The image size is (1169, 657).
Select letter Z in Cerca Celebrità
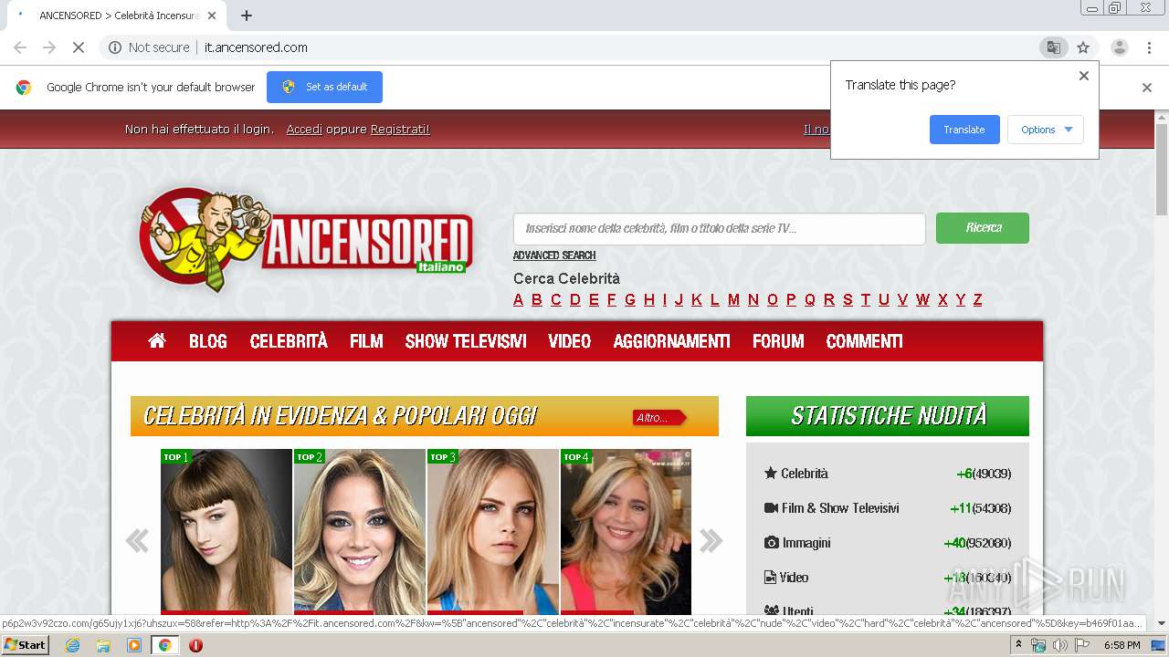click(x=977, y=299)
